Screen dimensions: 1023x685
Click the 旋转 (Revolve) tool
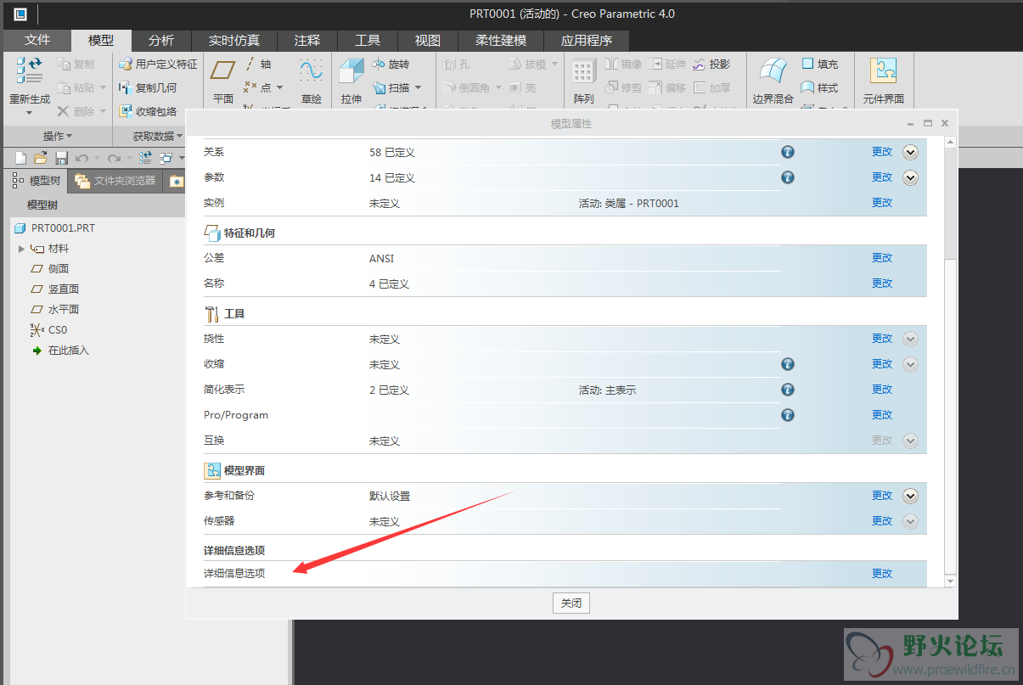tap(391, 64)
